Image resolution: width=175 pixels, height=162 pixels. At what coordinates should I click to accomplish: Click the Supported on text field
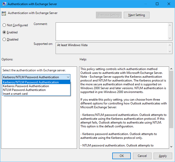point(112,48)
